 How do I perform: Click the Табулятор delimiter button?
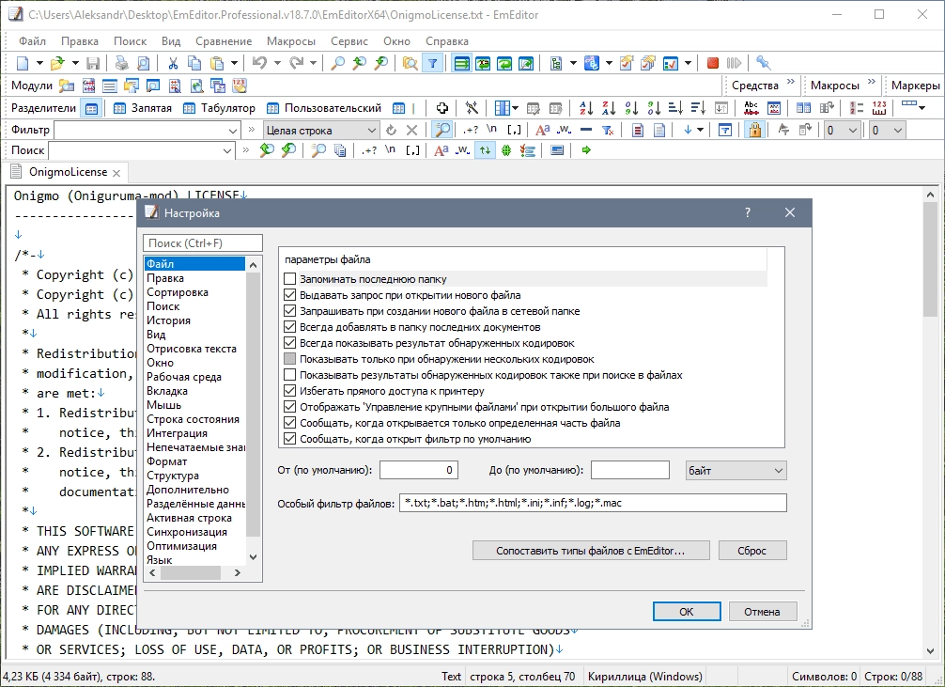tap(220, 108)
